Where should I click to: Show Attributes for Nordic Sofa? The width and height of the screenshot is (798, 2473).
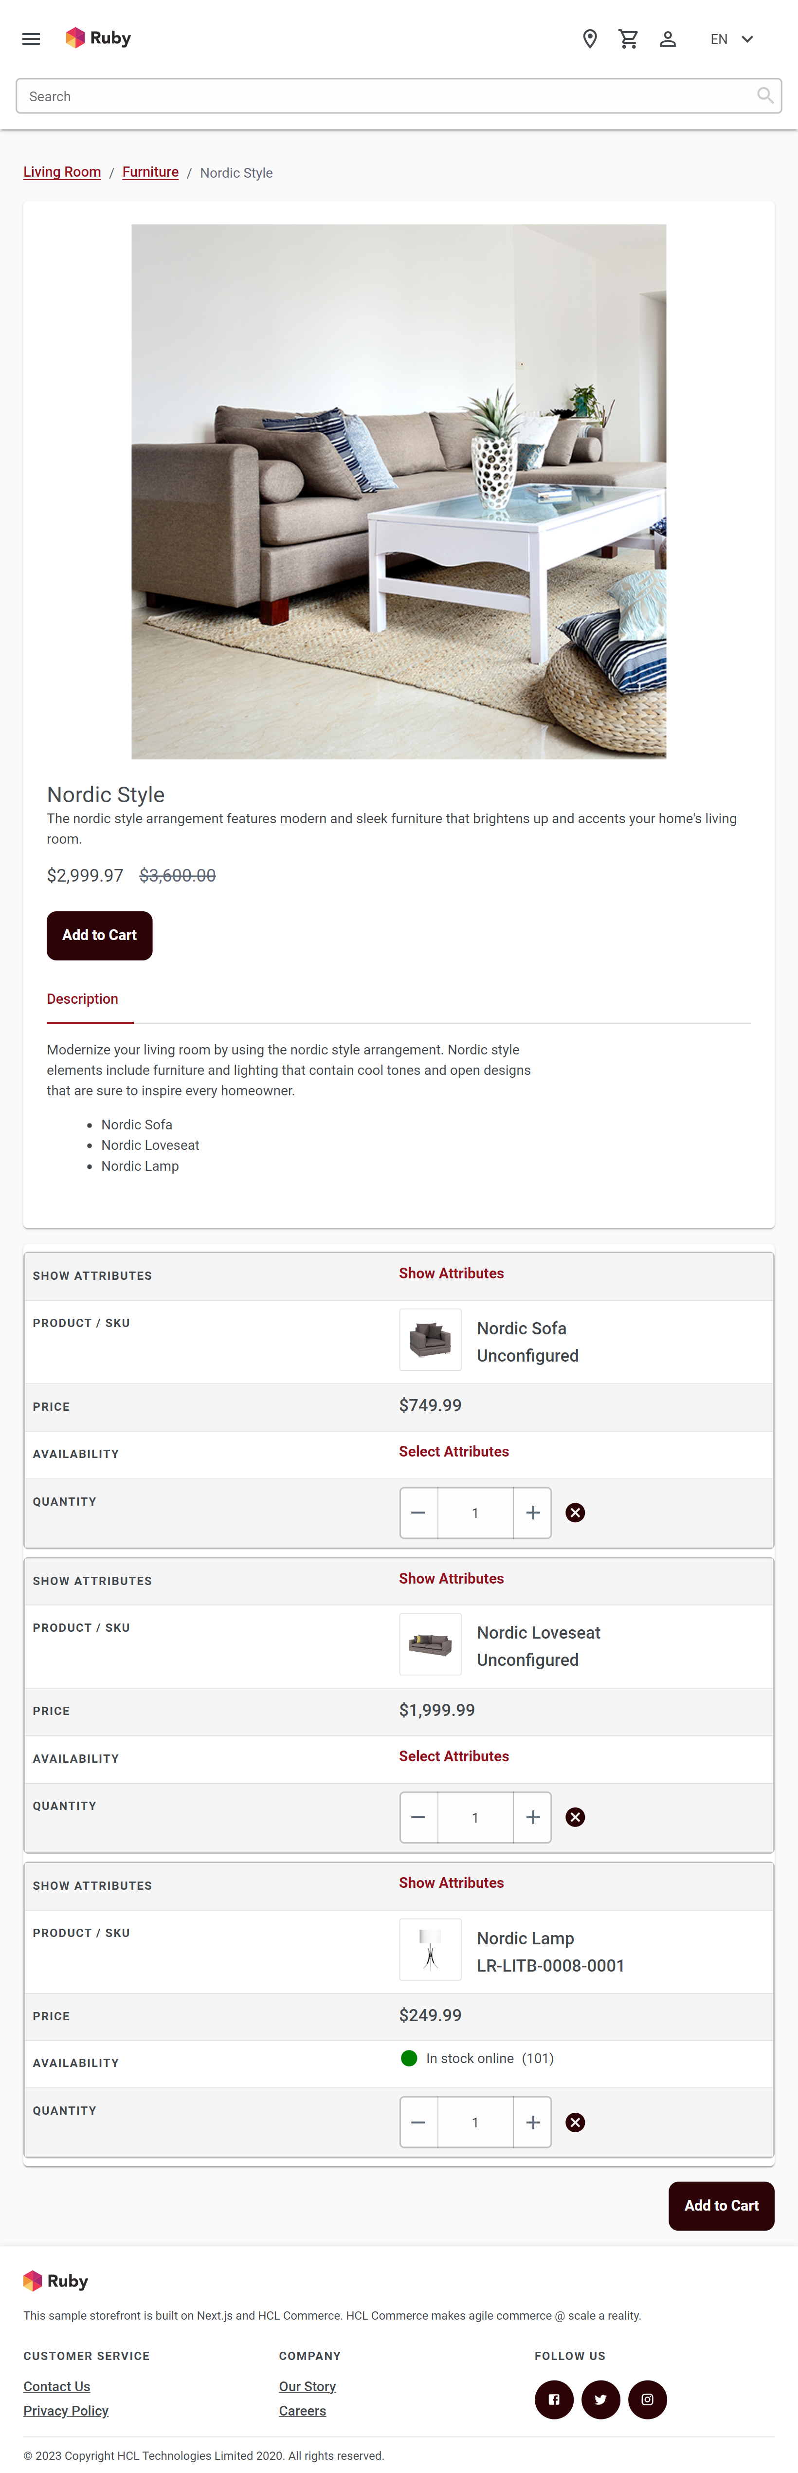[x=451, y=1273]
